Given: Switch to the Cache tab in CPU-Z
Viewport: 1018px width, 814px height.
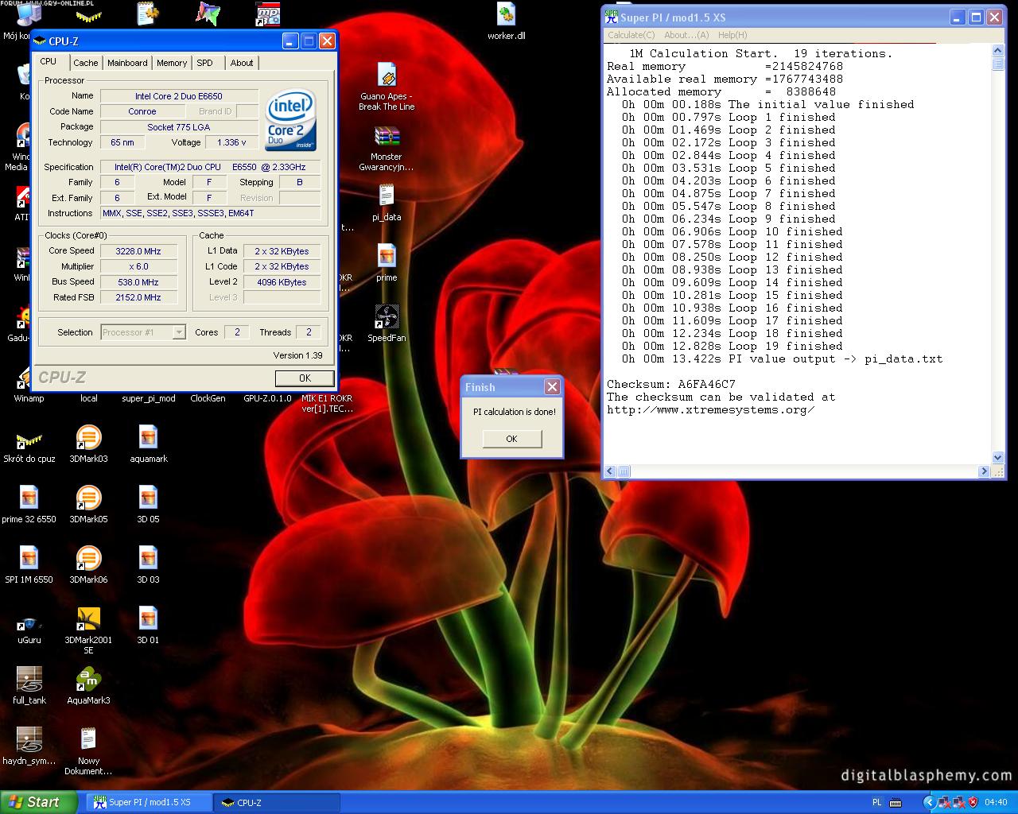Looking at the screenshot, I should pos(86,63).
